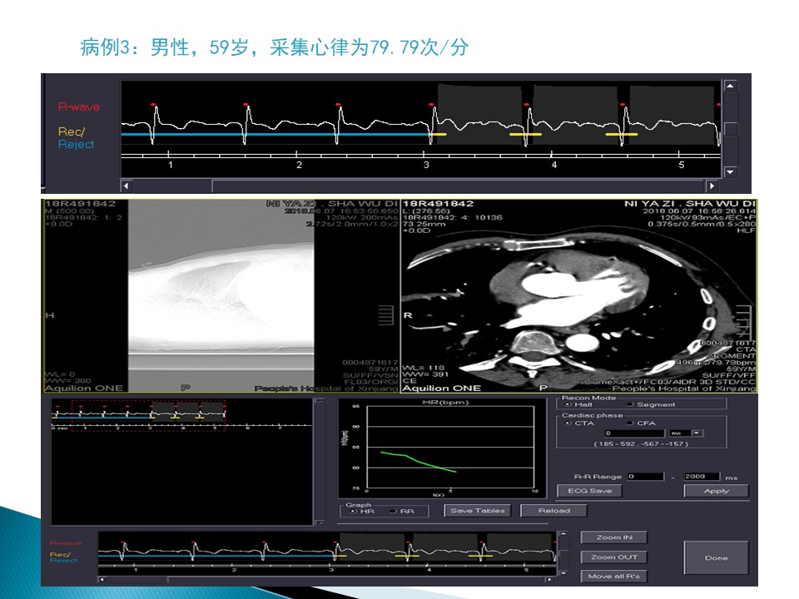
Task: Click the HR(bpm) graph title
Action: point(445,403)
